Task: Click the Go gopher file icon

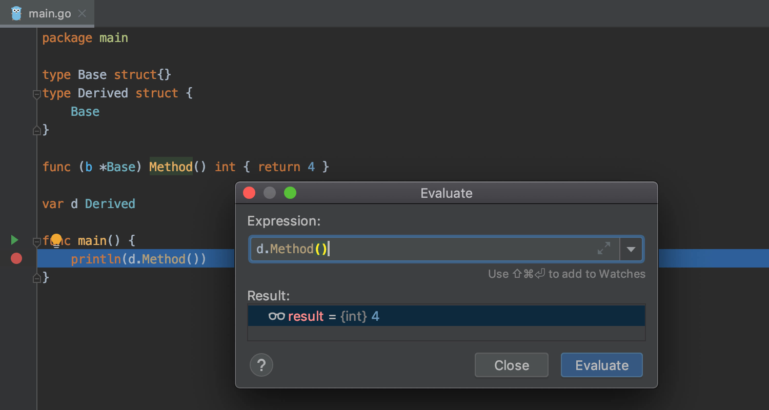Action: [x=16, y=13]
